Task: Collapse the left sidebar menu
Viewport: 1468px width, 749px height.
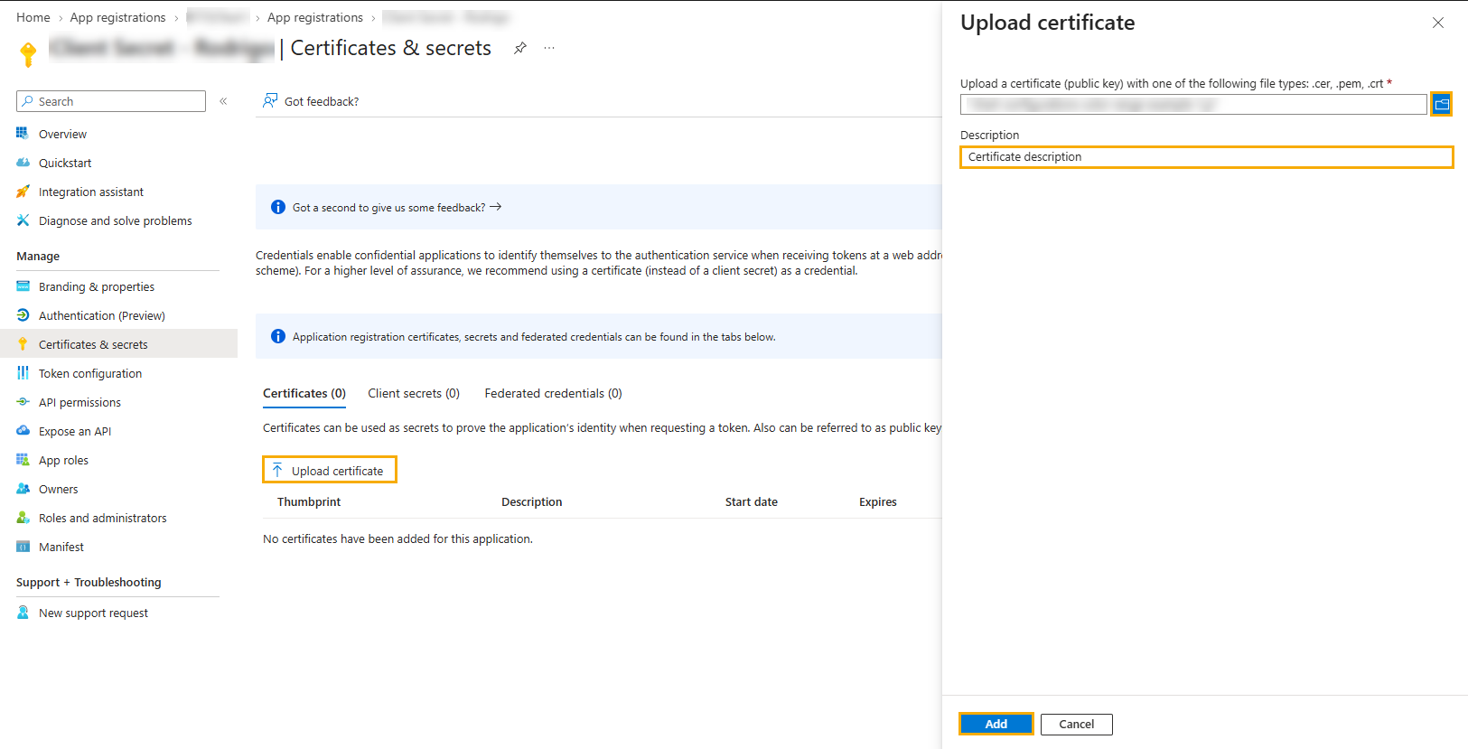Action: tap(223, 101)
